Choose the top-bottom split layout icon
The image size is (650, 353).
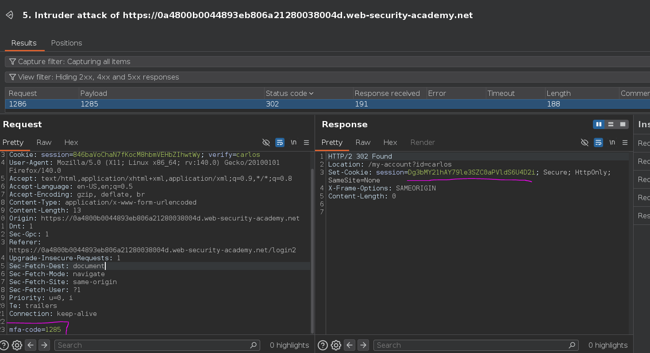611,125
